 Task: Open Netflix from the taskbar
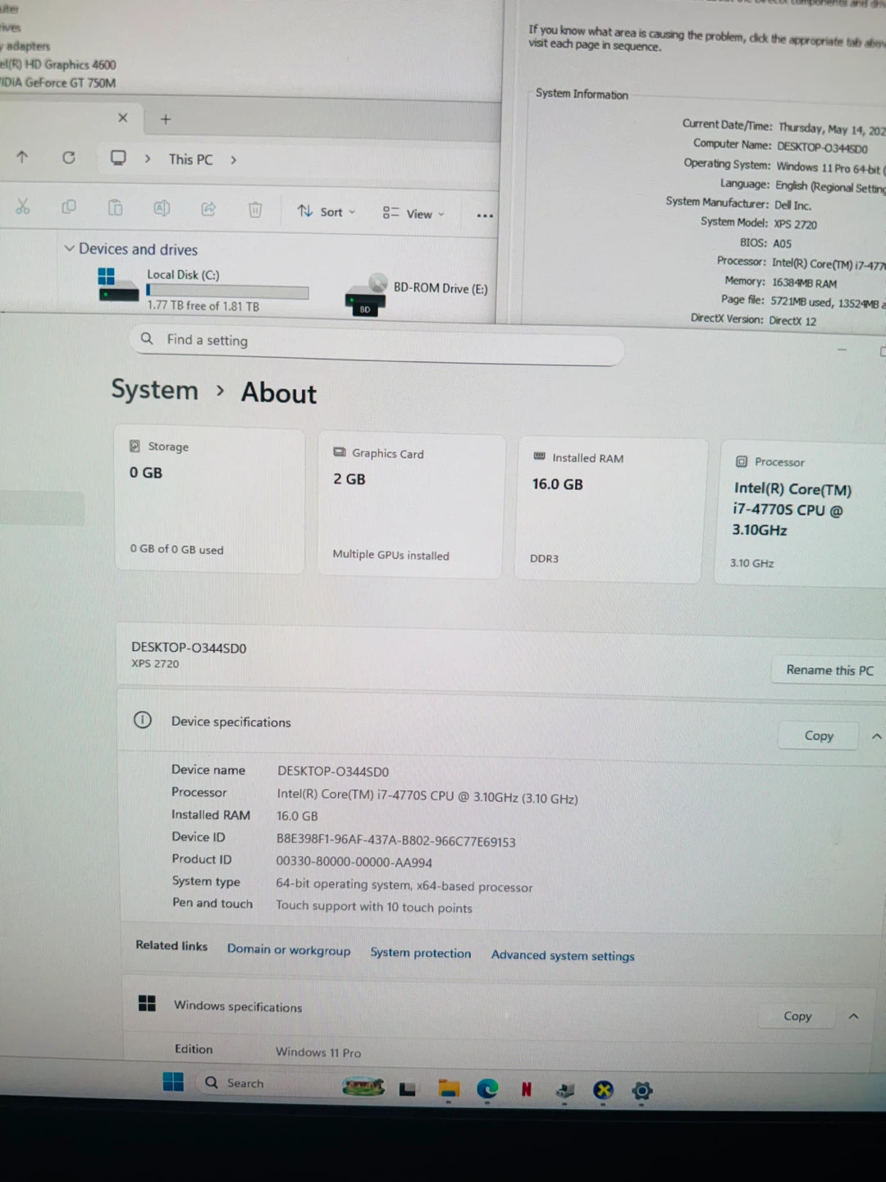point(527,1089)
